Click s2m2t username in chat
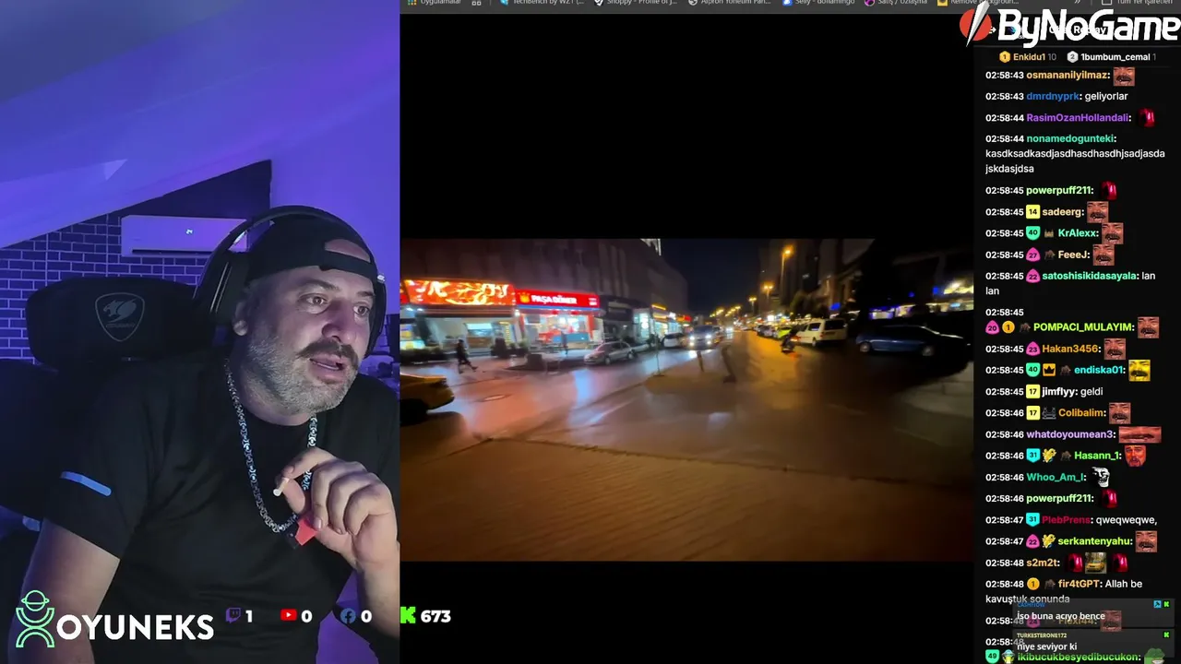The image size is (1181, 664). [1042, 563]
